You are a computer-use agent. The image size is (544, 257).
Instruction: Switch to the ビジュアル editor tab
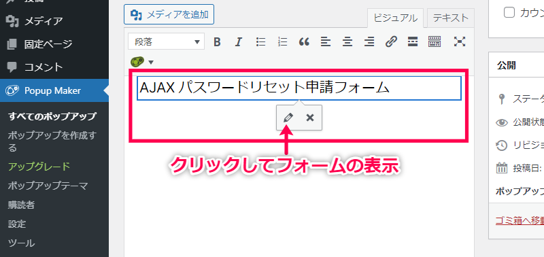pos(396,18)
